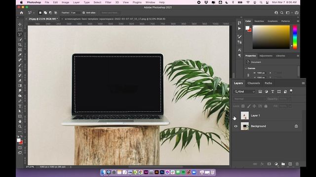This screenshot has height=177, width=316.
Task: Click the Feather input field
Action: (x=76, y=13)
